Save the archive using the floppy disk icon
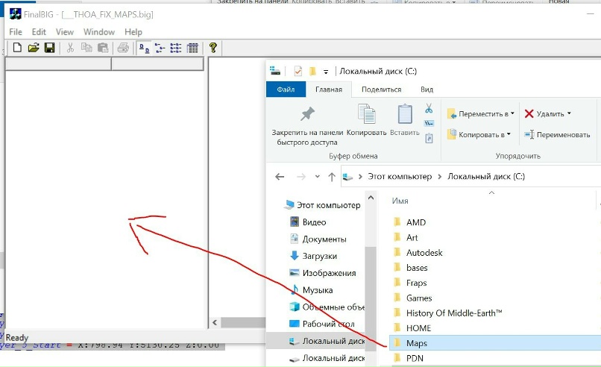Viewport: 601px width, 367px height. pos(49,48)
